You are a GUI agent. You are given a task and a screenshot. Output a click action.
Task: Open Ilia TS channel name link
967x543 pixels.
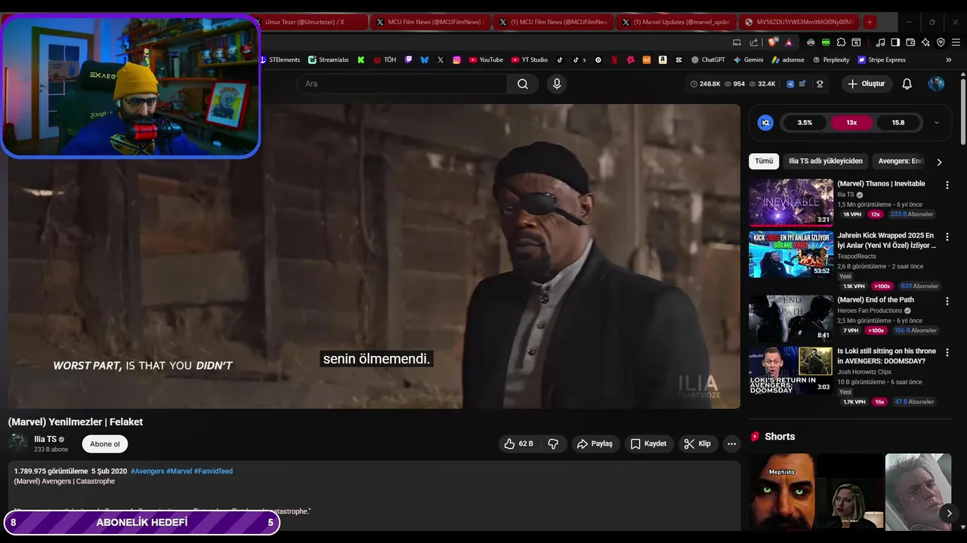[45, 439]
